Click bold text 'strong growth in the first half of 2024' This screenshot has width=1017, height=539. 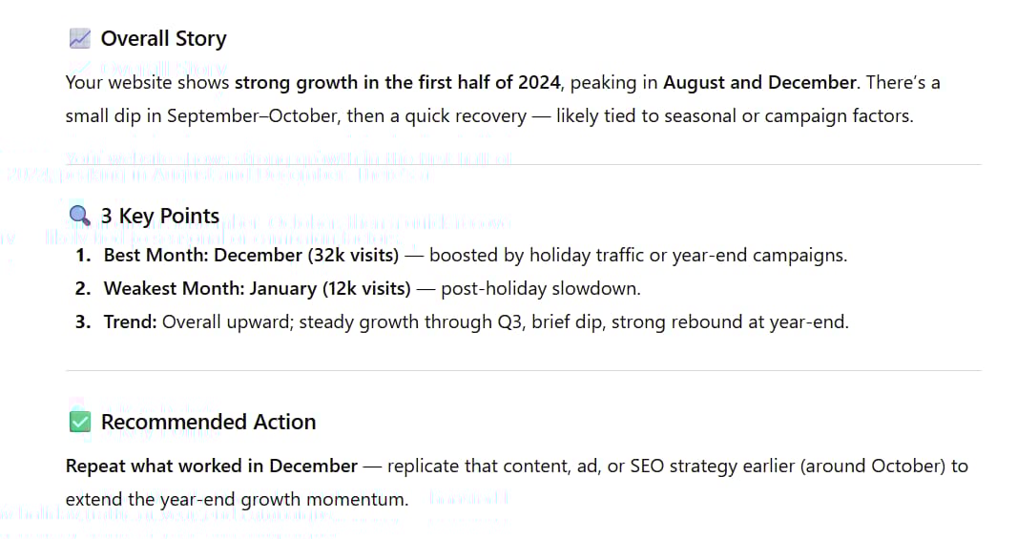point(398,82)
